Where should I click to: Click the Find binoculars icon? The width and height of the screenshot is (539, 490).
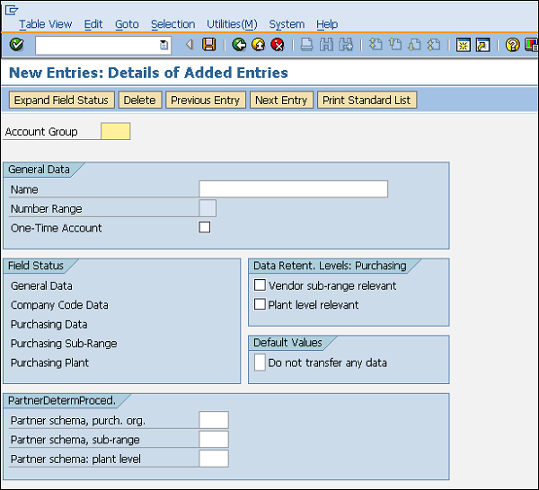point(326,45)
